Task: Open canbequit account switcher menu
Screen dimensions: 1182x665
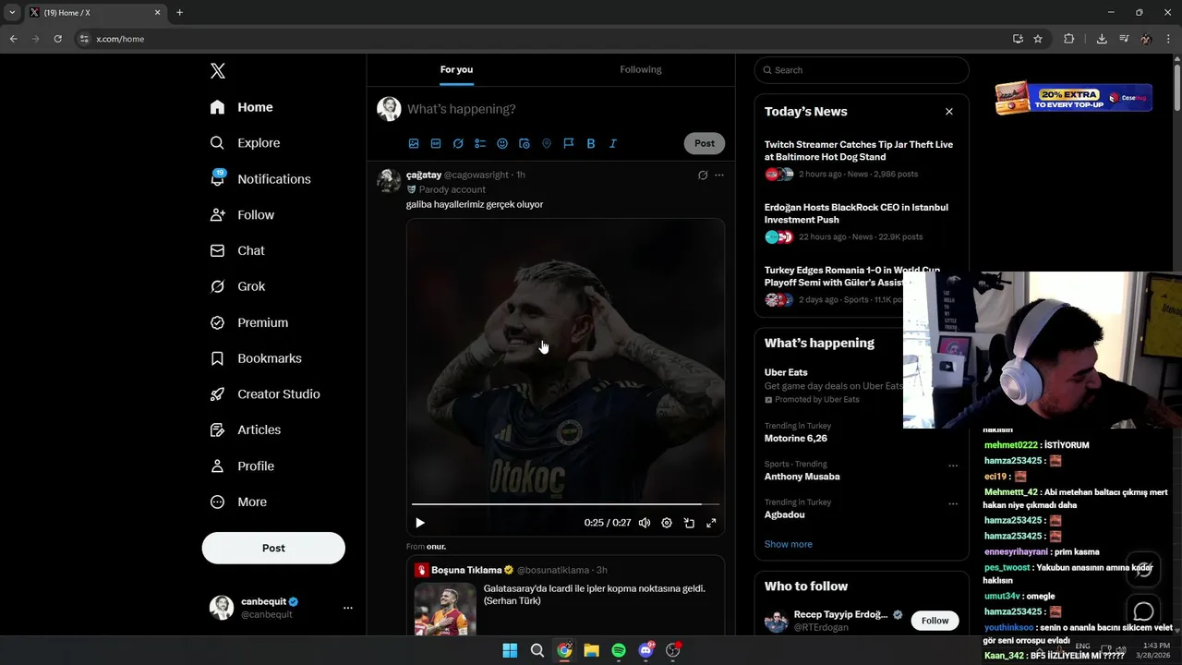Action: 281,608
